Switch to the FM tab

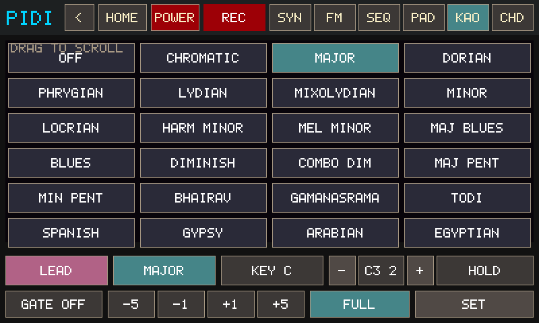point(335,17)
